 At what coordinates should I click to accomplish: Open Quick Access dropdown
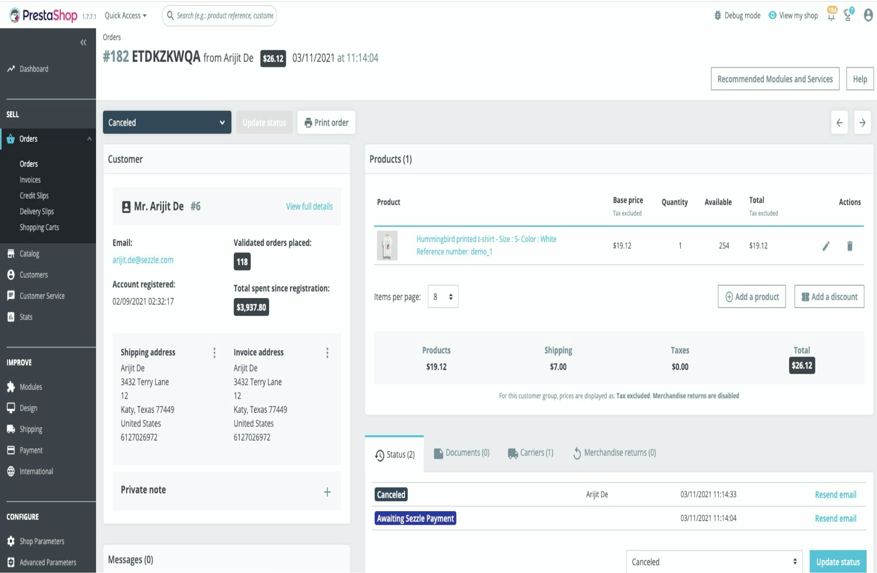point(125,15)
